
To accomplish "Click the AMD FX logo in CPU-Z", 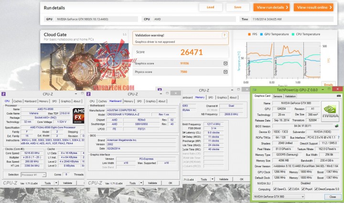I will 78,116.
